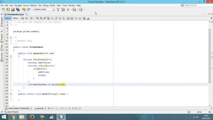The height and width of the screenshot is (120, 213).
Task: Collapse the javadoc comment fold at line 9
Action: pos(11,38)
